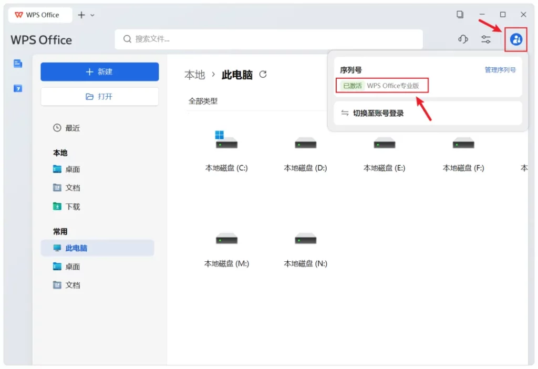Open 文档 under 本地 section
The image size is (538, 369).
[x=67, y=188]
